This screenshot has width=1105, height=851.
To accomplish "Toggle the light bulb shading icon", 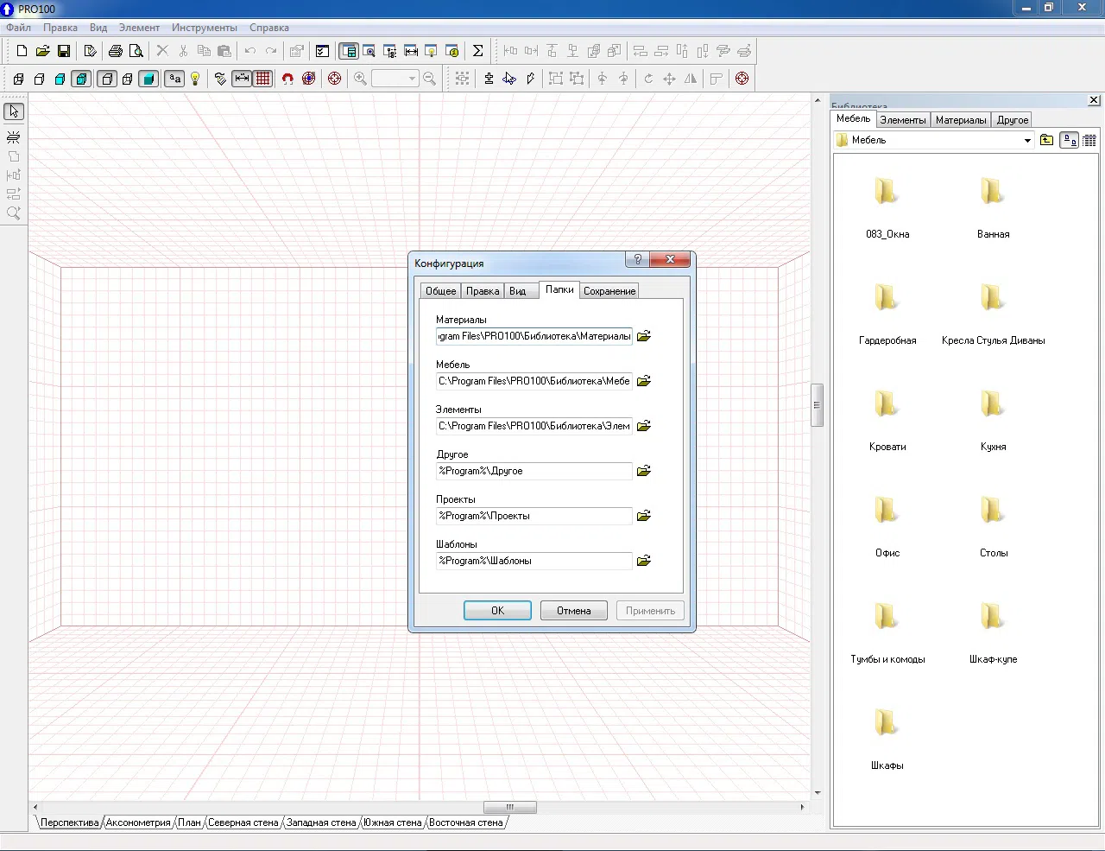I will 196,79.
